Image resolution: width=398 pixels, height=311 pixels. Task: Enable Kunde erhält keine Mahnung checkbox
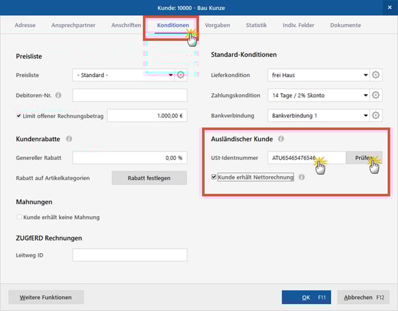click(x=18, y=217)
